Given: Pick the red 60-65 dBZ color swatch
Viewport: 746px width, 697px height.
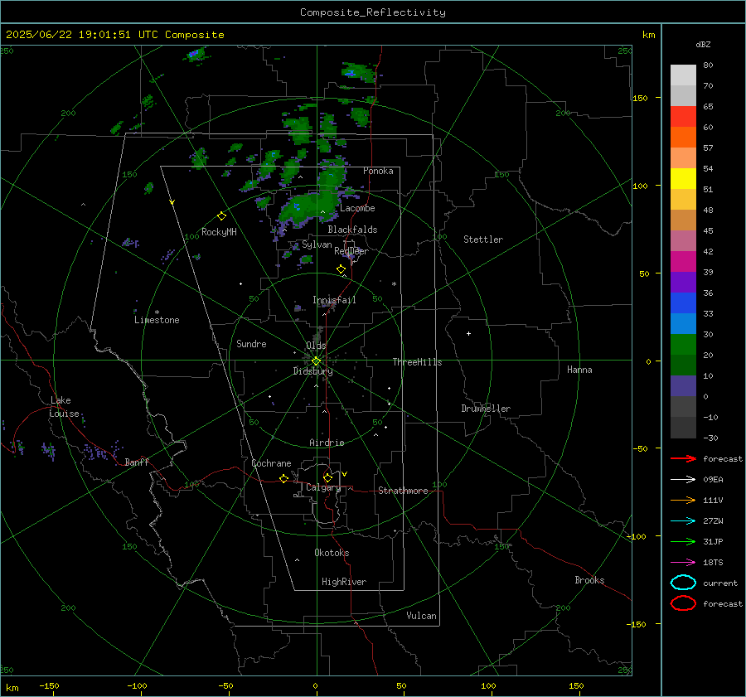Looking at the screenshot, I should tap(683, 117).
